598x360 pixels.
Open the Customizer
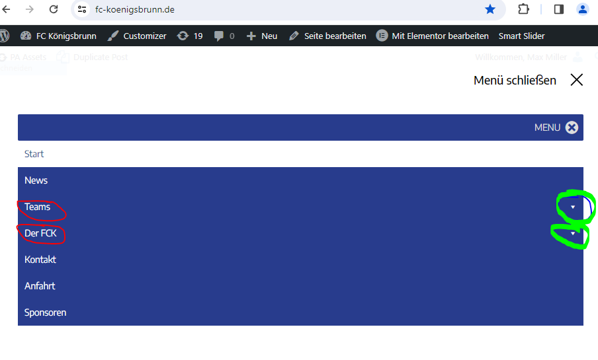click(137, 36)
